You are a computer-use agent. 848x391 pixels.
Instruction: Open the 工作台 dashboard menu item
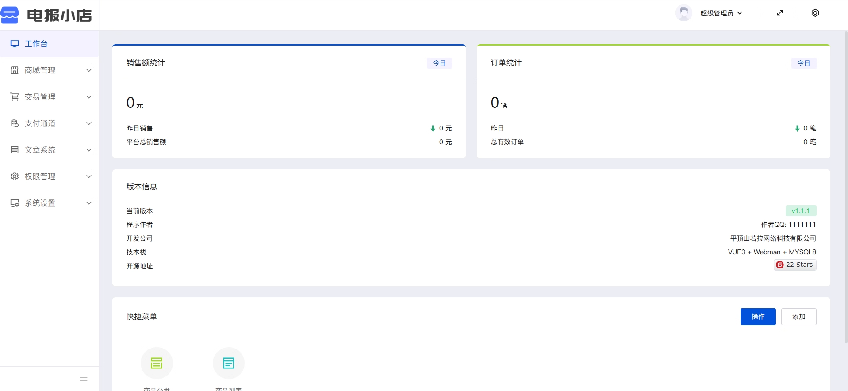click(x=36, y=44)
